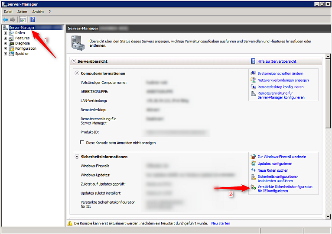Enable 'Diese Konsole beim Anmelden nicht anzeigen' checkbox

(82, 142)
